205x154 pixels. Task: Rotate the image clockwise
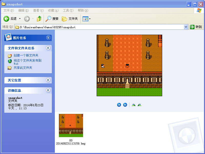point(134,105)
